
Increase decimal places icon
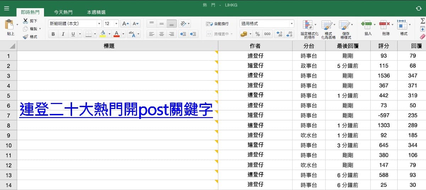[x=280, y=34]
